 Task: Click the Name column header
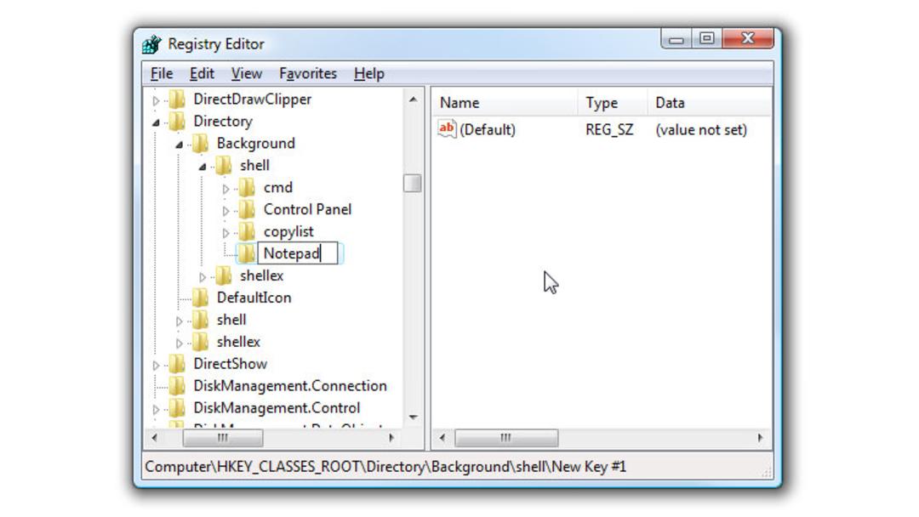[505, 102]
